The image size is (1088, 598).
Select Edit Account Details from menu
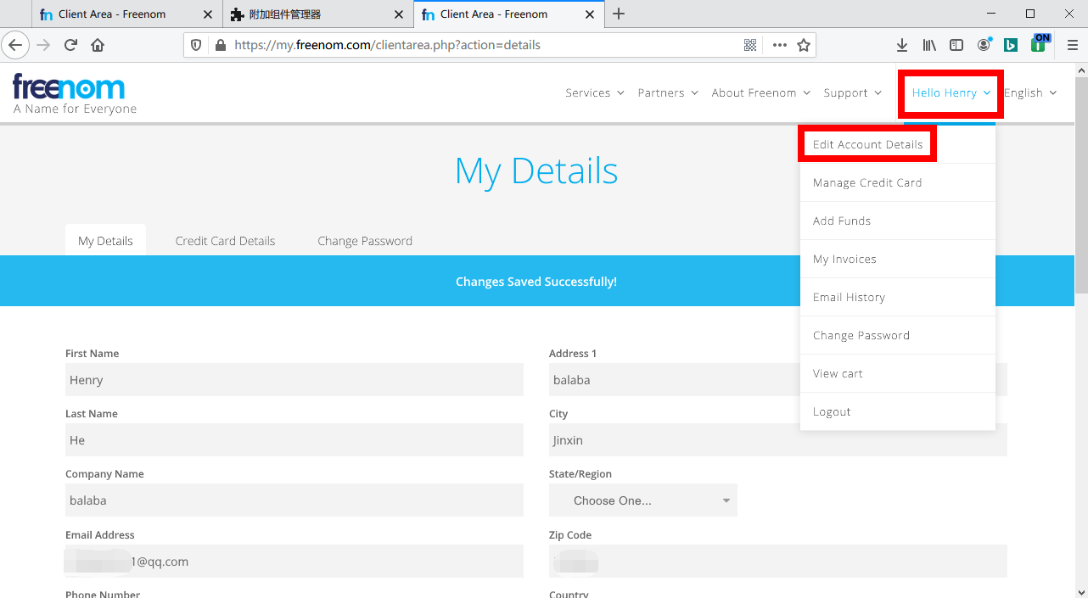coord(867,144)
